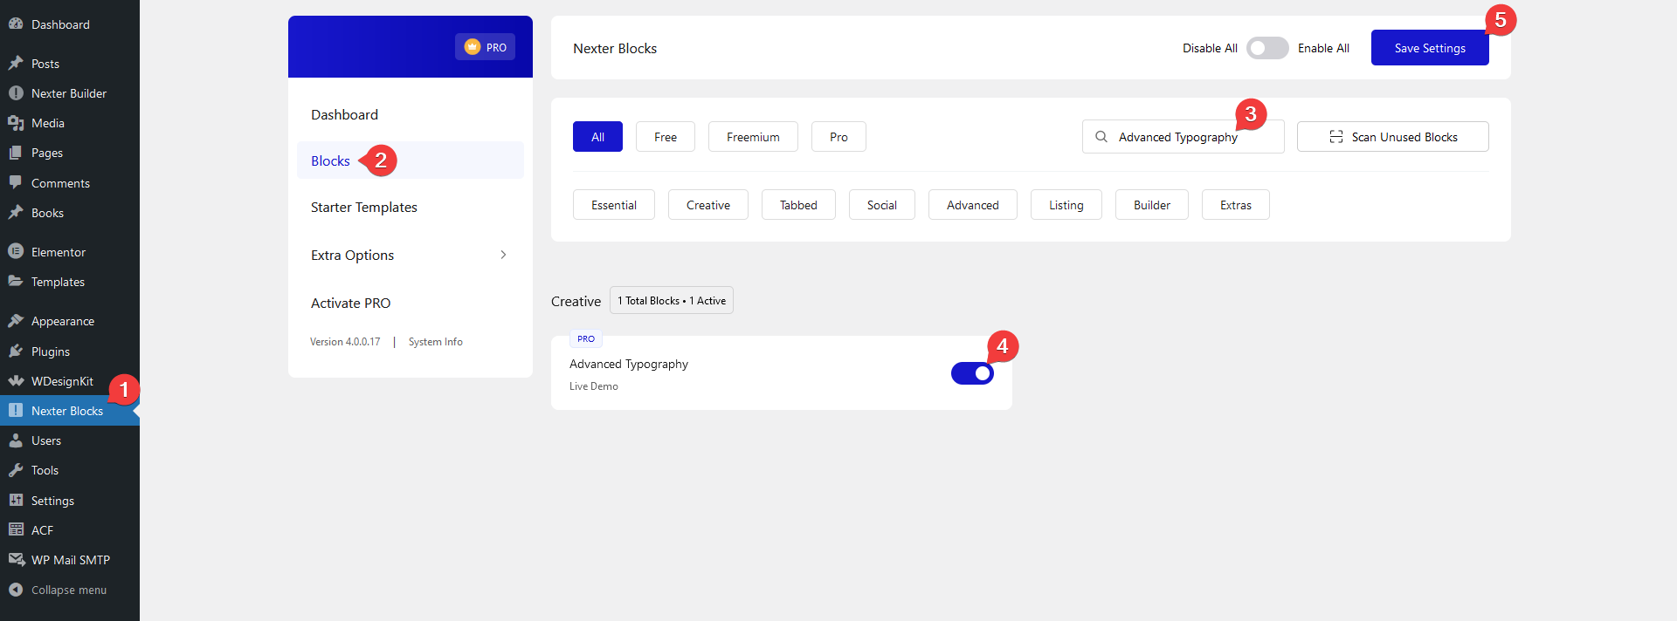Select the Freemium filter tab
This screenshot has width=1677, height=621.
[x=752, y=137]
